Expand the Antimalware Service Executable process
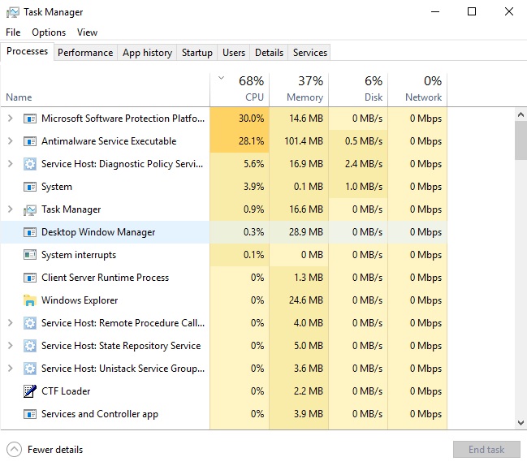Viewport: 527px width, 466px height. click(x=10, y=141)
